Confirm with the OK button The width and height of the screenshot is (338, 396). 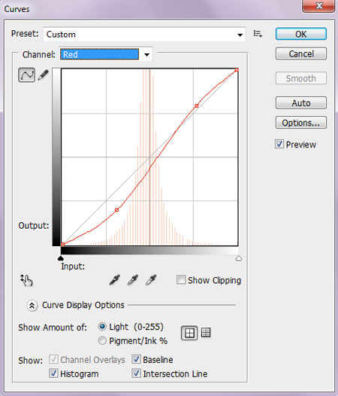pyautogui.click(x=301, y=34)
